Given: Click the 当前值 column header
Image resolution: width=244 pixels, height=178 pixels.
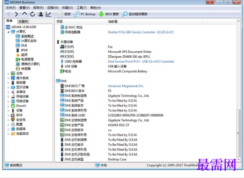Looking at the screenshot, I should click(154, 22).
